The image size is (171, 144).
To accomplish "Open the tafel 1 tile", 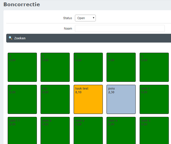I will (154, 99).
